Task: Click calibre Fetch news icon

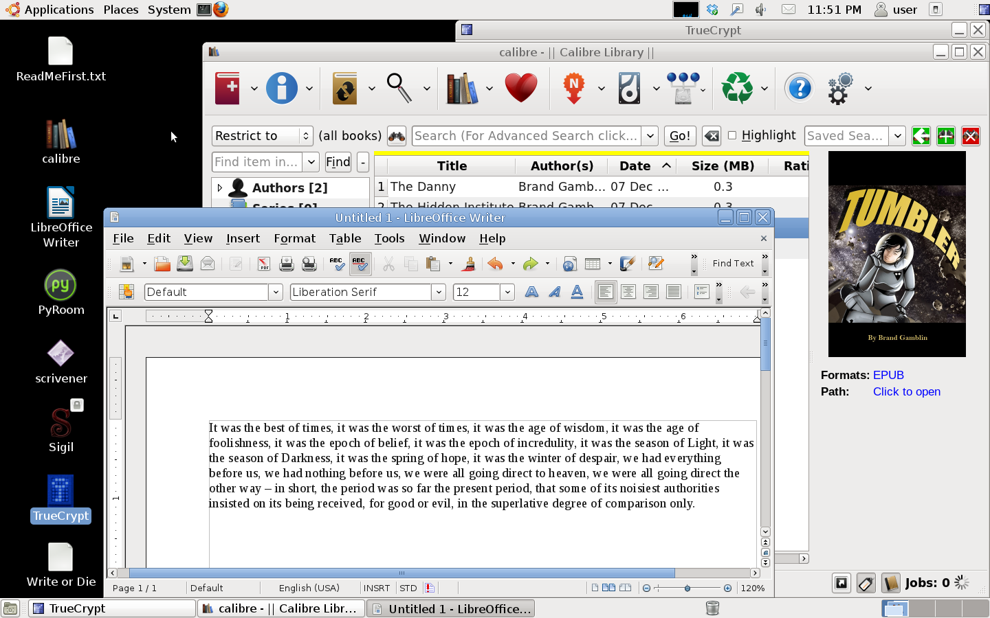Action: [574, 88]
